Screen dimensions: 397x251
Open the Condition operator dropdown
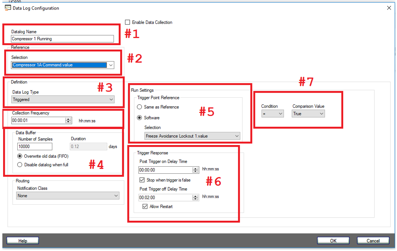pyautogui.click(x=272, y=114)
